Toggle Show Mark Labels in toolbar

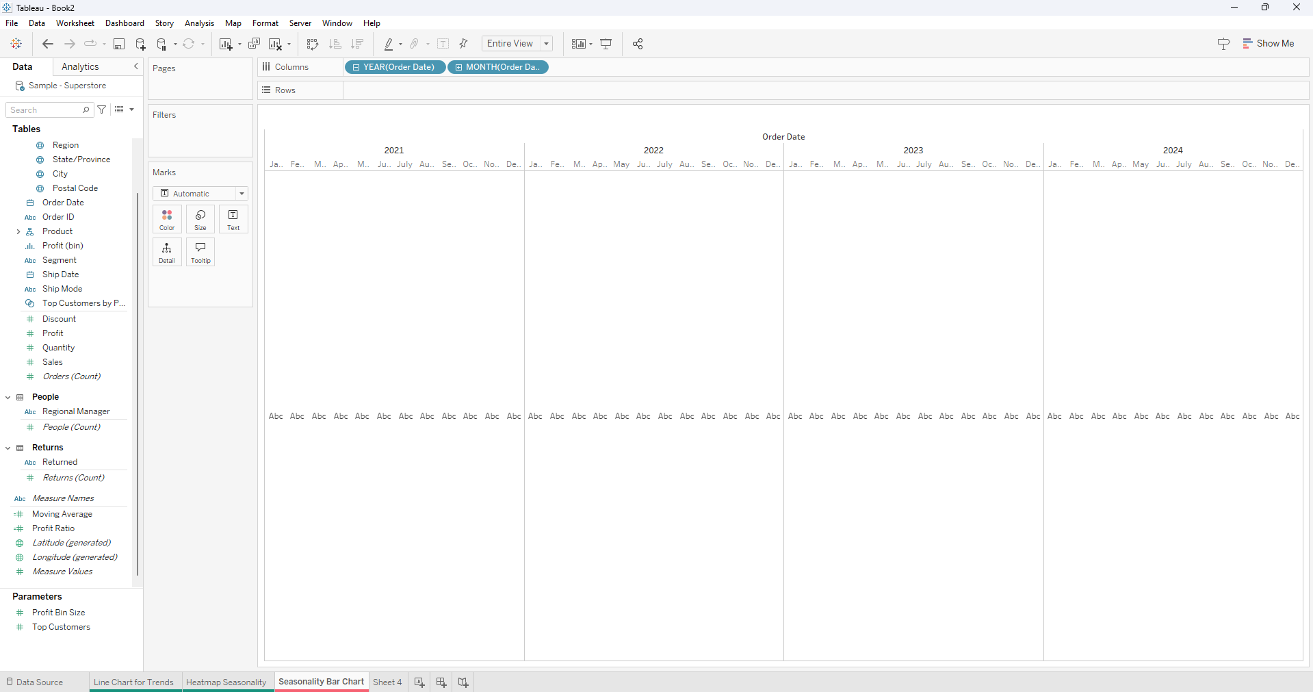(443, 44)
